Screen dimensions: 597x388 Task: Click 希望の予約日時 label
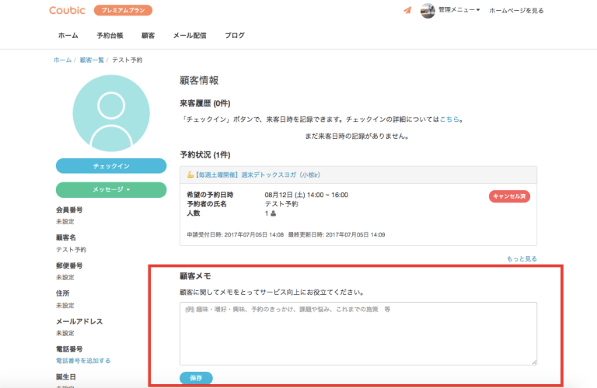point(210,195)
